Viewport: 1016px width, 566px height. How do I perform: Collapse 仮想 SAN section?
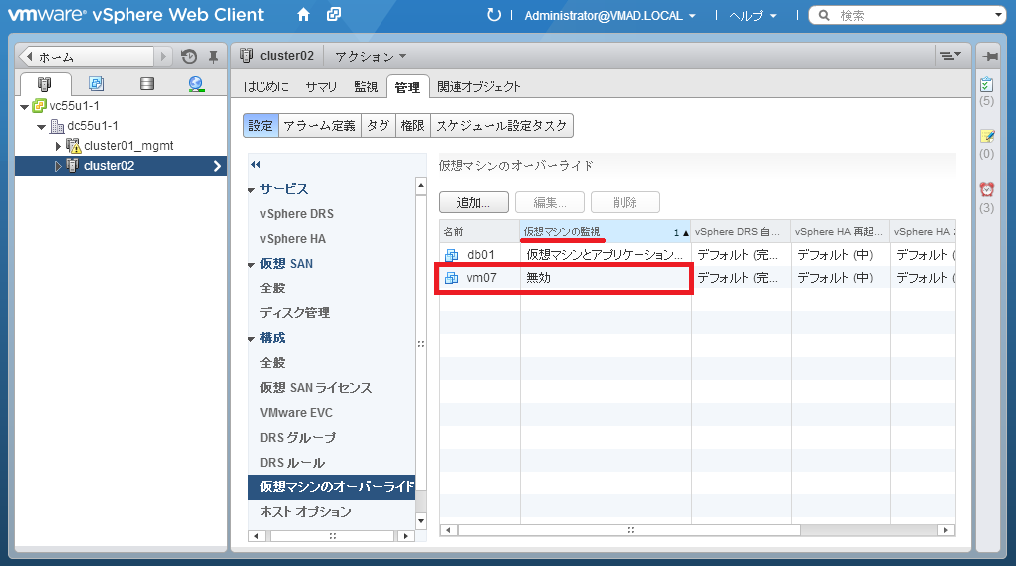click(x=251, y=265)
